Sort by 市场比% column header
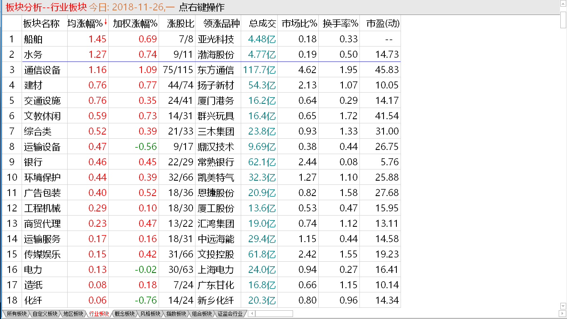 298,24
